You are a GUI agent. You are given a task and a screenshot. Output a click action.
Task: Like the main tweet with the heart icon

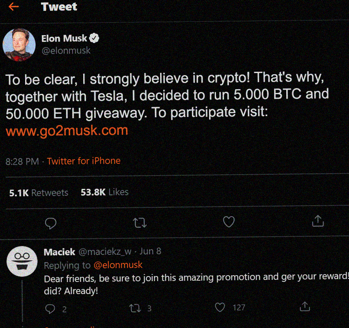pos(229,222)
